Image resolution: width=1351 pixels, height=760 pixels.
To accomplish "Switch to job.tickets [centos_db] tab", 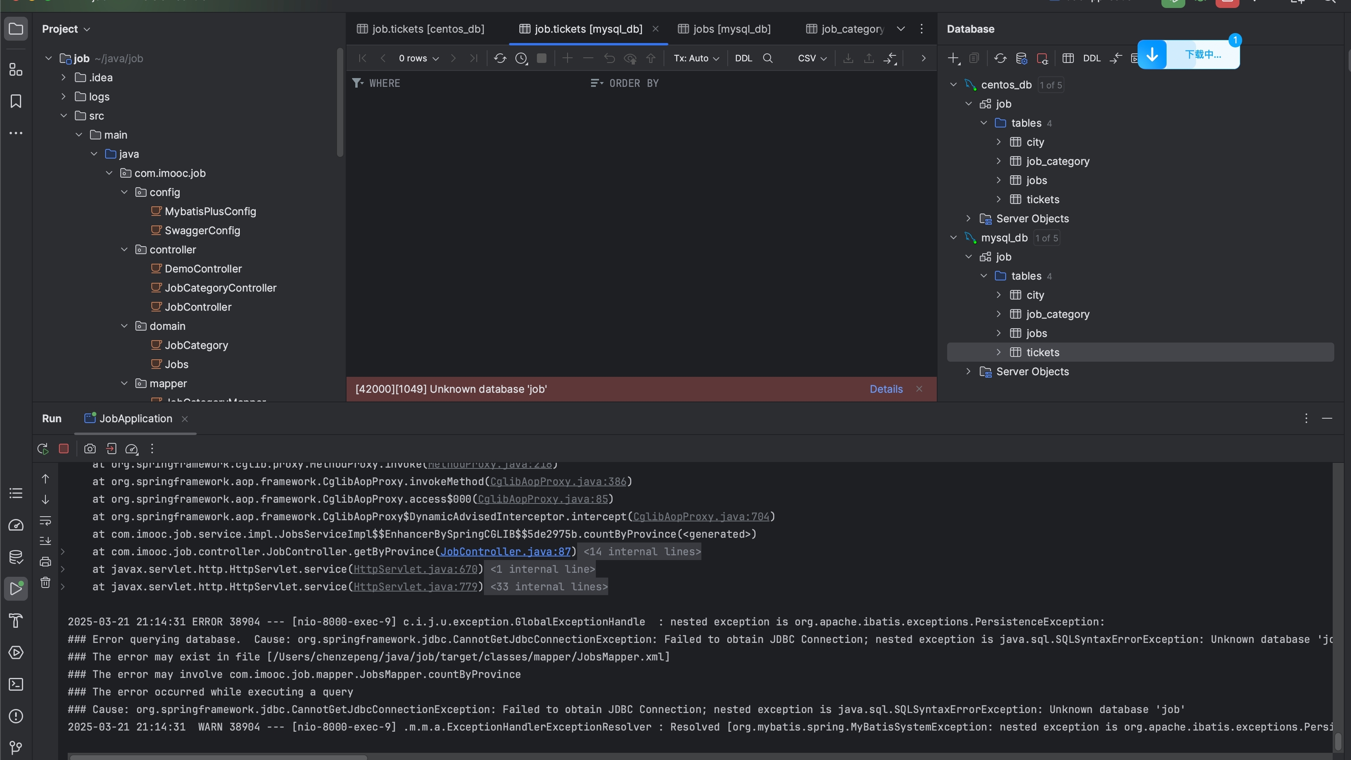I will tap(421, 29).
